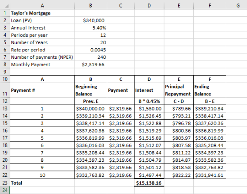
Task: Select row 24 header
Action: pyautogui.click(x=5, y=190)
